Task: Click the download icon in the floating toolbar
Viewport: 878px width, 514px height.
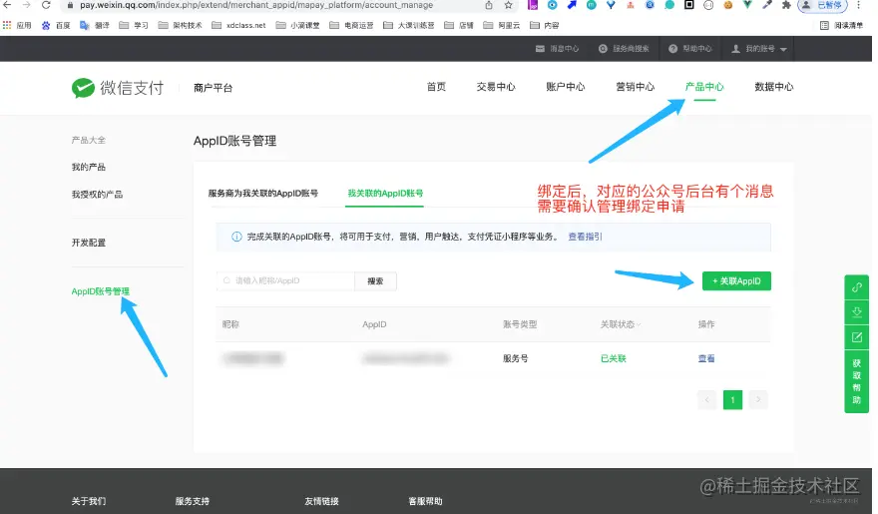Action: pyautogui.click(x=857, y=311)
